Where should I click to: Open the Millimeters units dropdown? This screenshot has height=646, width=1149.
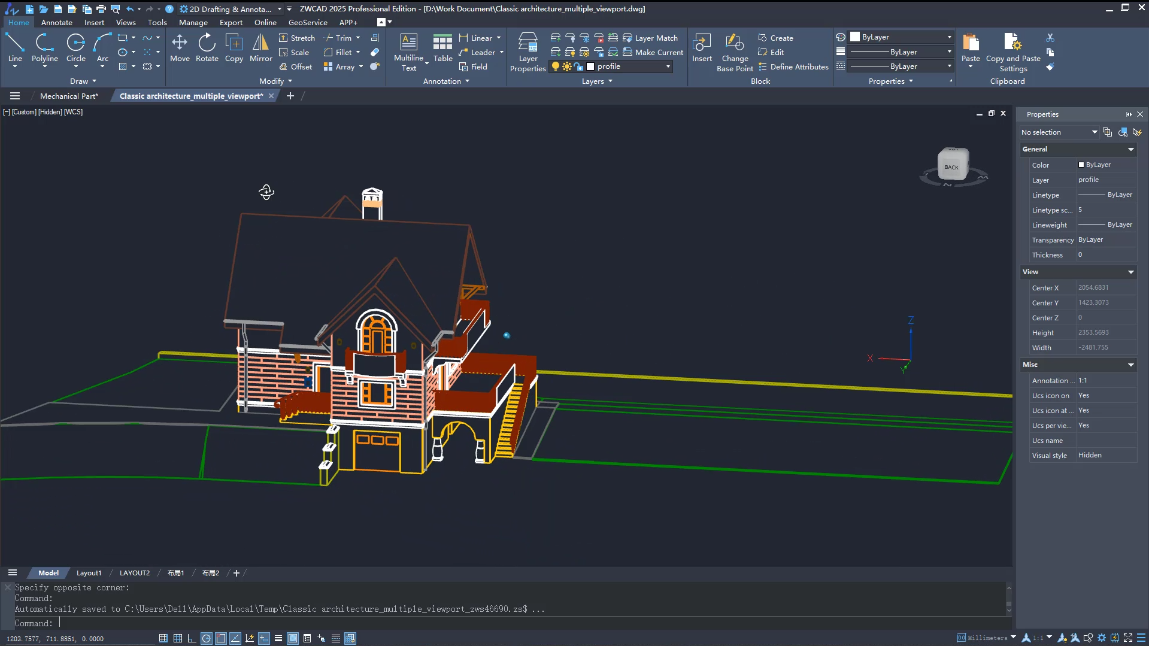click(1012, 638)
